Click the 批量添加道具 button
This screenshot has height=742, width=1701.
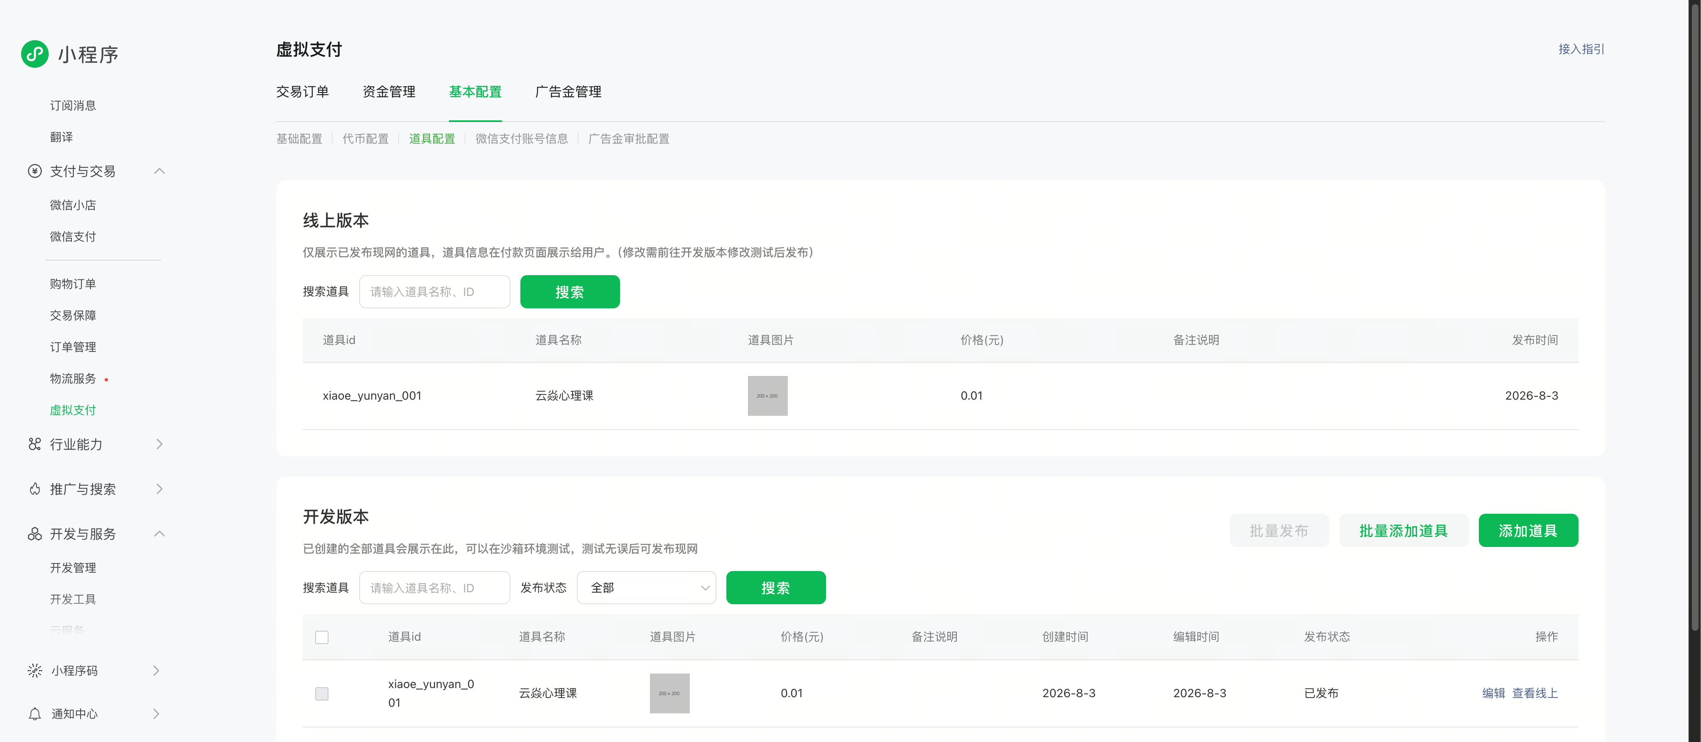coord(1403,531)
